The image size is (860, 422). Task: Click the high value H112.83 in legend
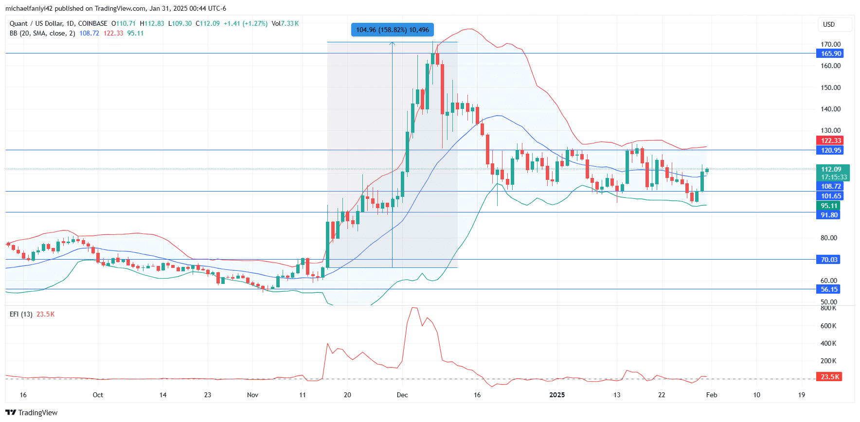[152, 23]
